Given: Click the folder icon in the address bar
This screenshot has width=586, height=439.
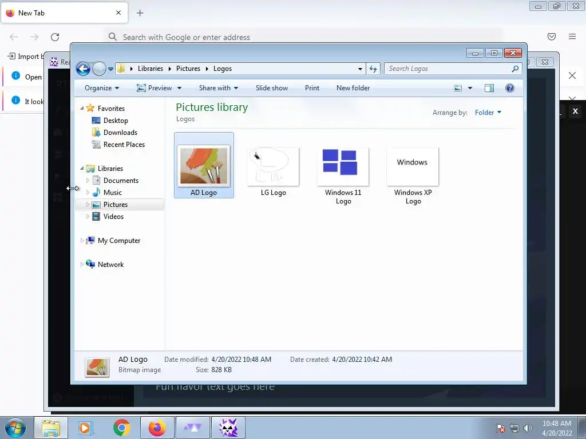Looking at the screenshot, I should [121, 69].
